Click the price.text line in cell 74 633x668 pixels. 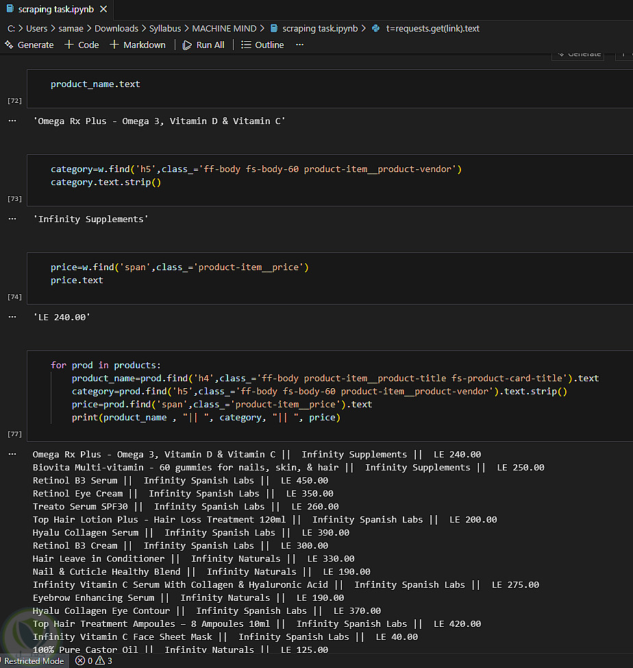click(77, 280)
